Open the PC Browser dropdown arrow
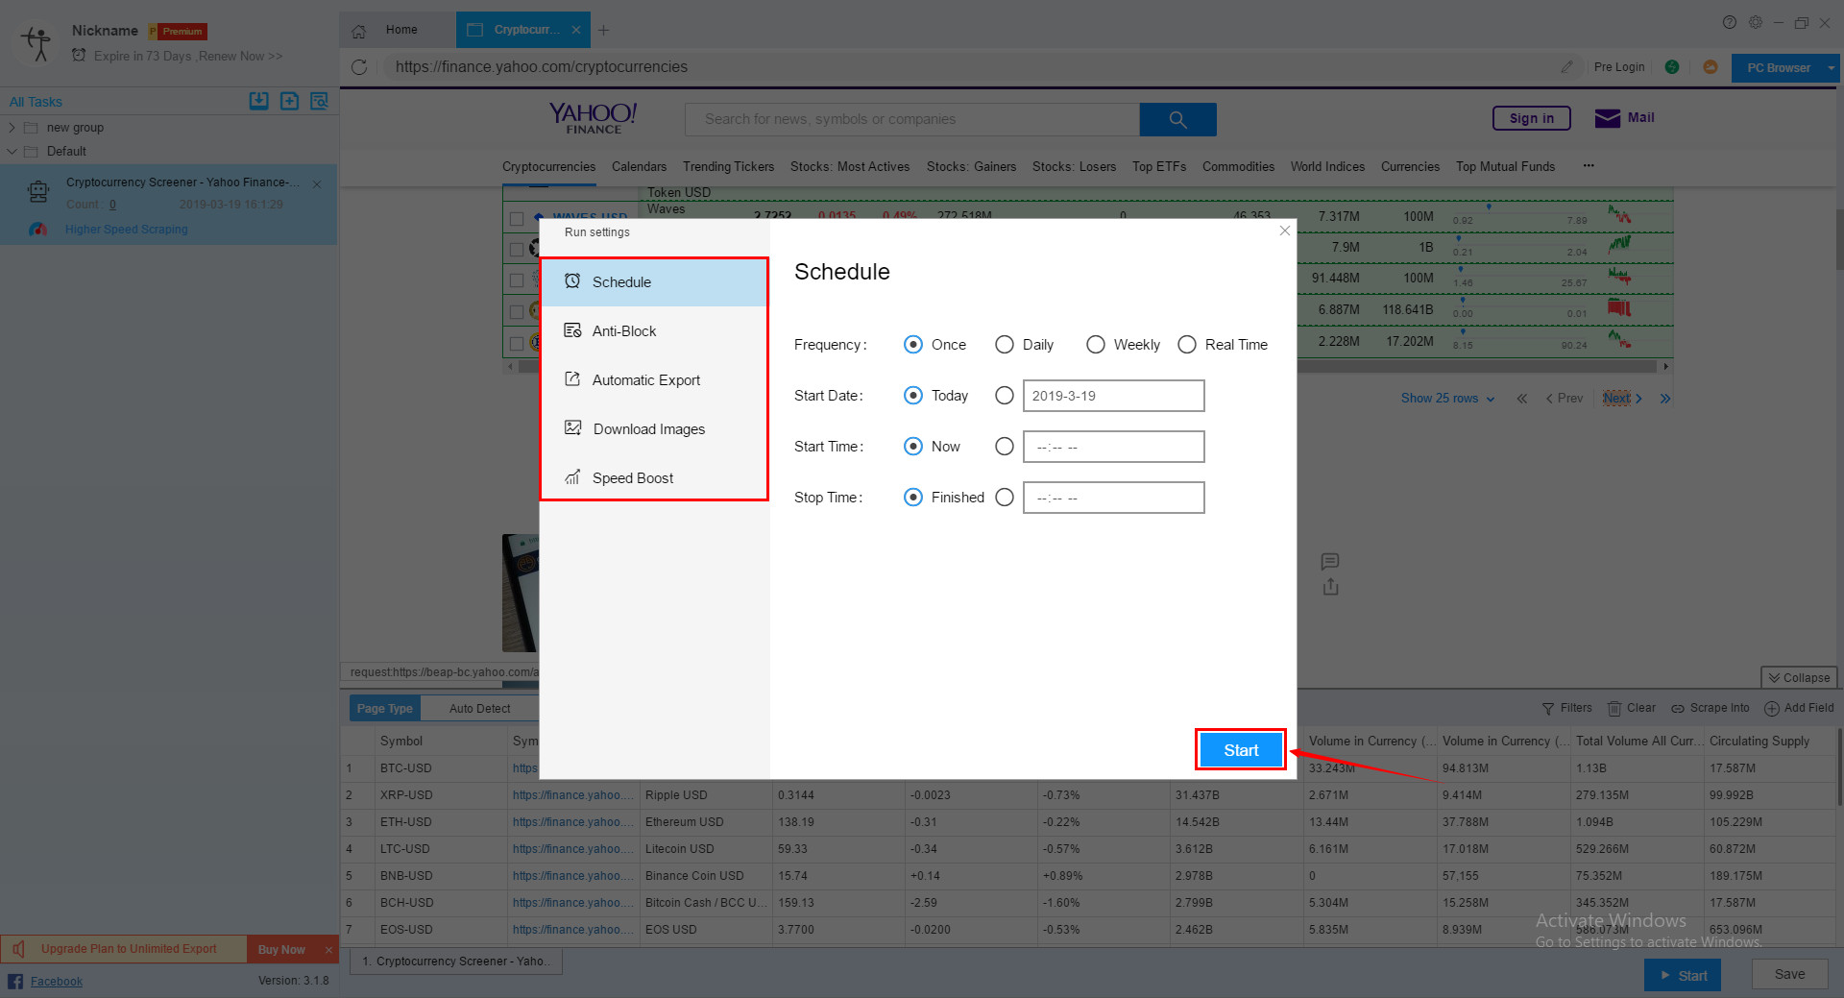The height and width of the screenshot is (998, 1844). tap(1832, 68)
